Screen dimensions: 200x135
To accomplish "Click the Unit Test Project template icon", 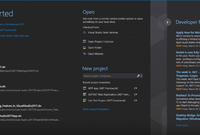I will click(x=85, y=101).
